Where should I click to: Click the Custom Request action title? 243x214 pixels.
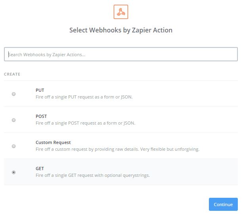coord(53,142)
